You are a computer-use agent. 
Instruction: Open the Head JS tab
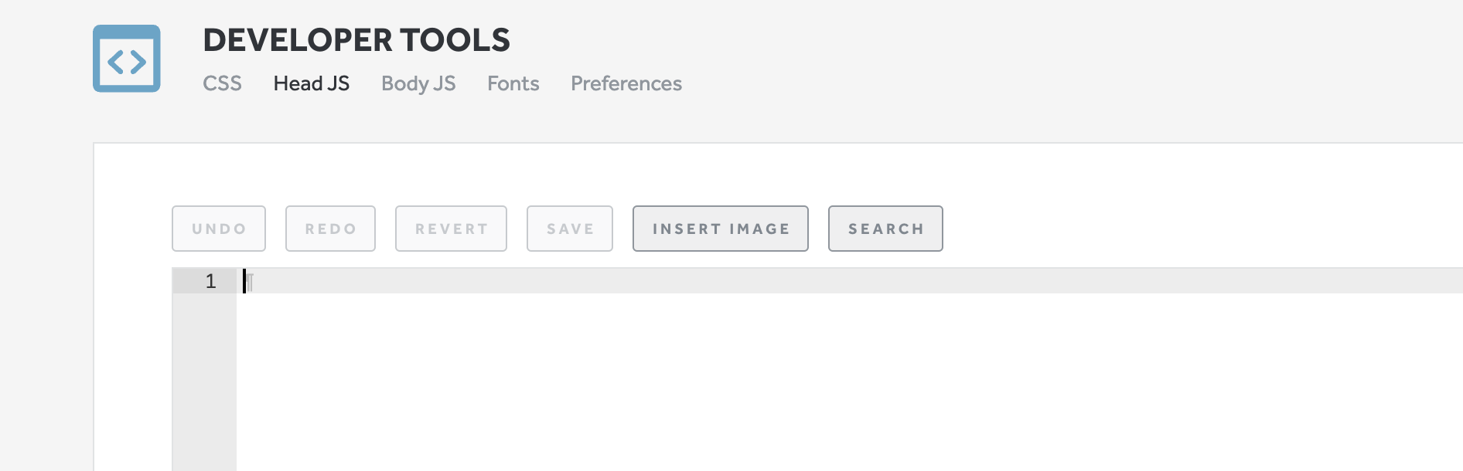coord(311,83)
